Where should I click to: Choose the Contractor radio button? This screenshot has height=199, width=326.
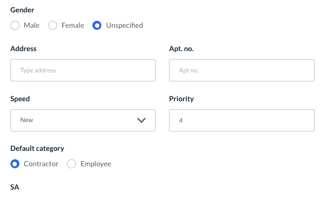click(15, 164)
